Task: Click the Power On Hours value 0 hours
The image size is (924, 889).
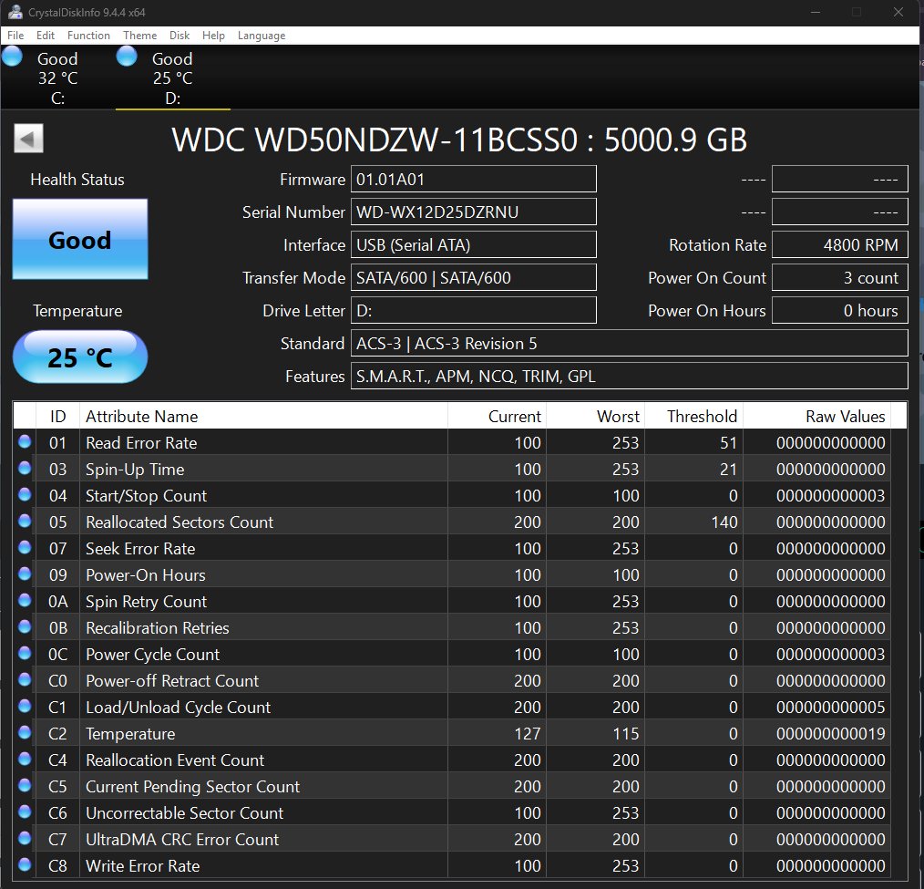Action: [x=840, y=310]
